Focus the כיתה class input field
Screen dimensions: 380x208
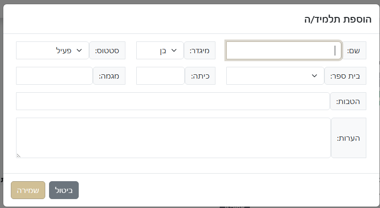click(x=160, y=76)
